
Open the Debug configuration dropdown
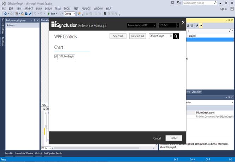pyautogui.click(x=74, y=14)
